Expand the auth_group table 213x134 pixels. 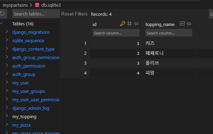point(7,74)
